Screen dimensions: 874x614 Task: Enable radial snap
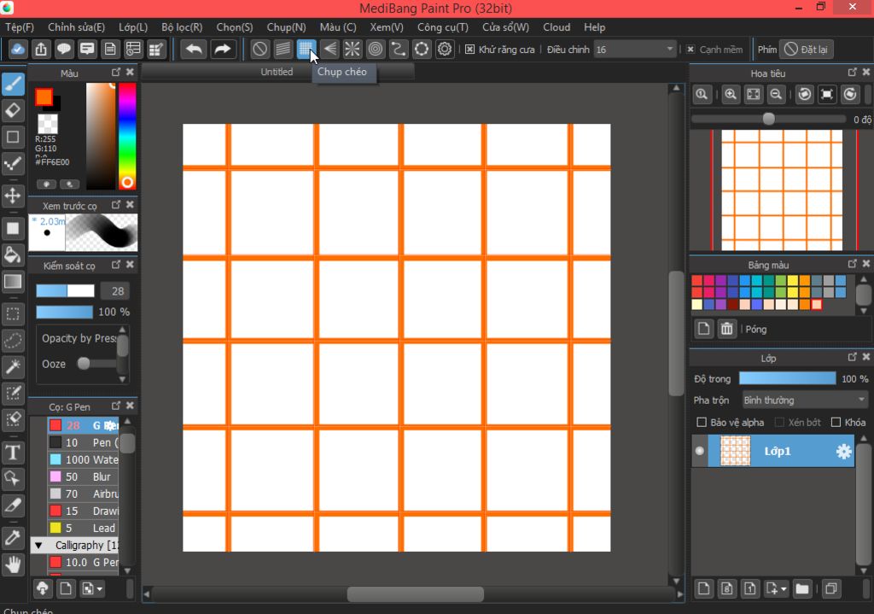(x=353, y=49)
